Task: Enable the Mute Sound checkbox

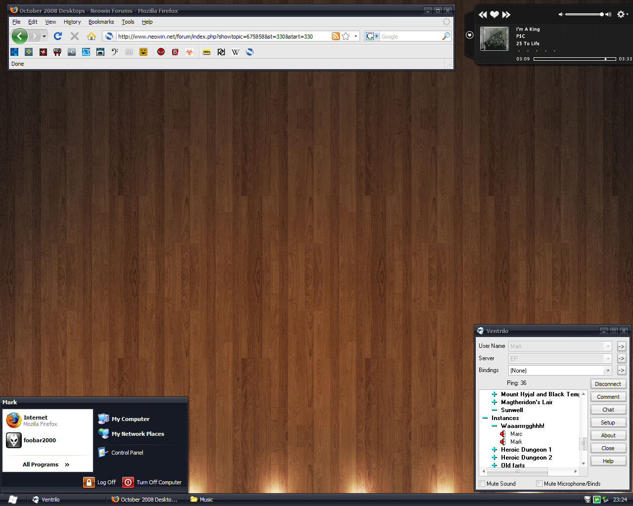Action: 482,484
